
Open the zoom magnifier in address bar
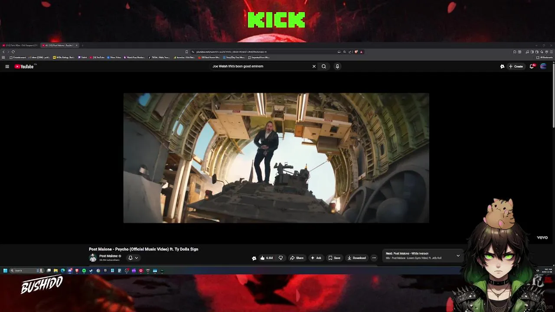pos(345,52)
